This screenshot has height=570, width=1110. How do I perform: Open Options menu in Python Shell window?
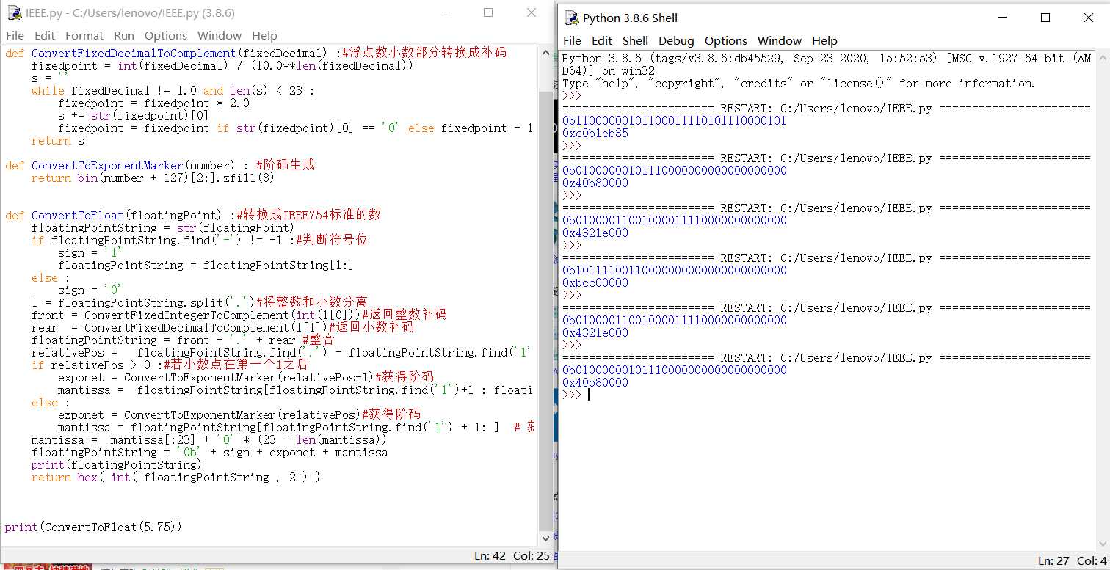point(726,40)
